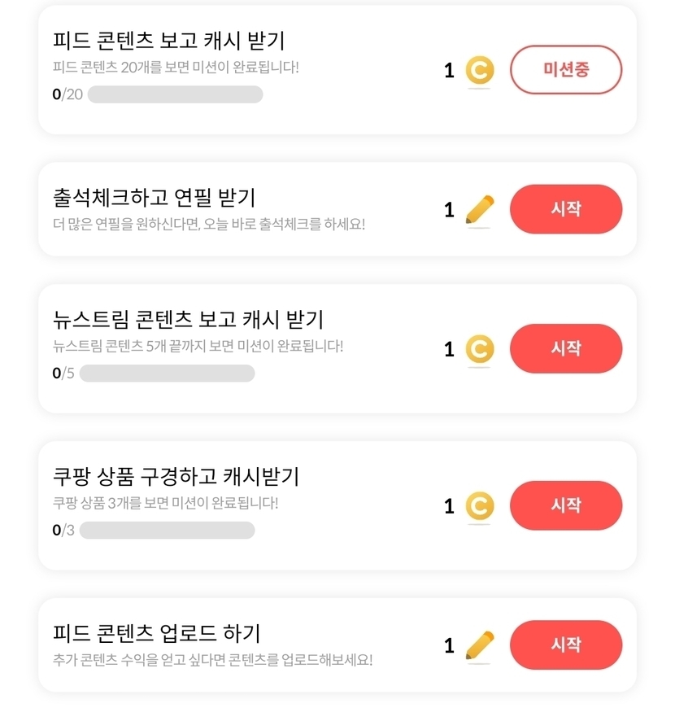Tap the gold coin icon for feed mission
Screen dimensions: 675x721
pyautogui.click(x=480, y=71)
